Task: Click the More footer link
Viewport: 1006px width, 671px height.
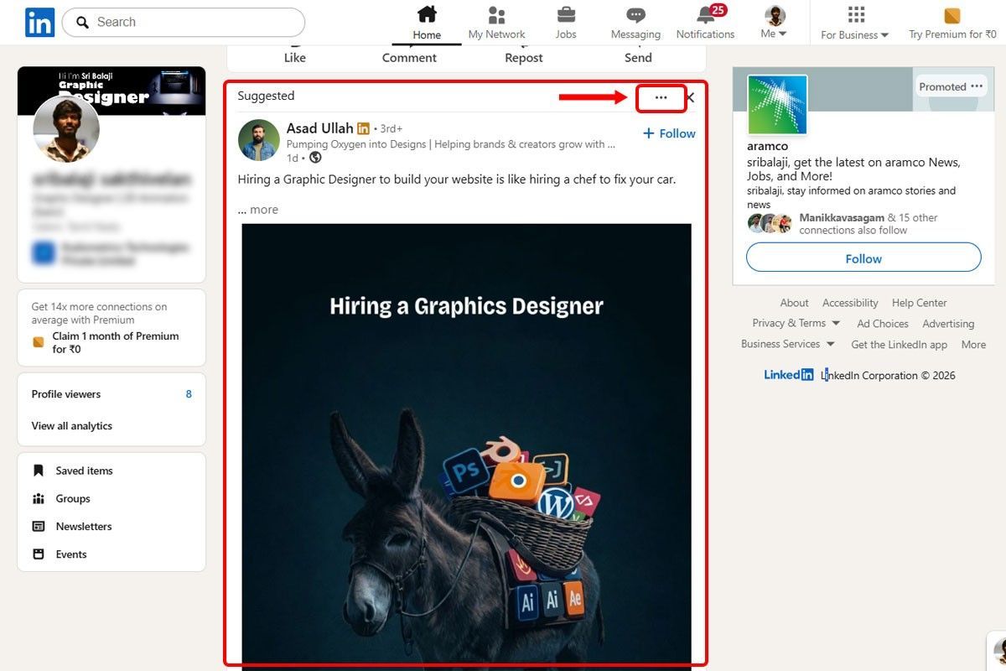Action: (973, 345)
